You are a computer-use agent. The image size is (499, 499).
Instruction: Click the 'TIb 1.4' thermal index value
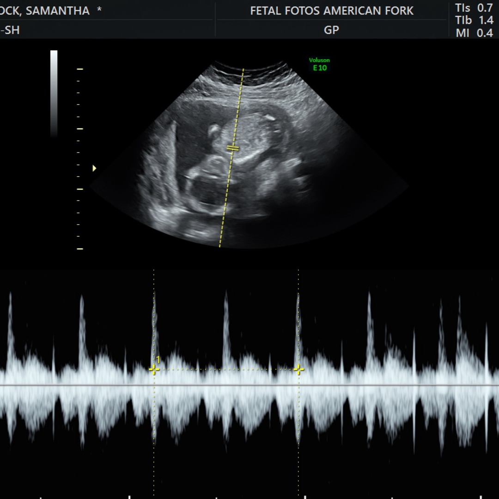(x=474, y=20)
